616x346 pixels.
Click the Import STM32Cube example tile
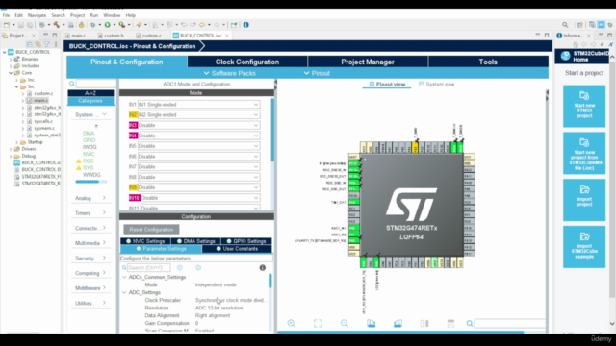click(x=584, y=247)
